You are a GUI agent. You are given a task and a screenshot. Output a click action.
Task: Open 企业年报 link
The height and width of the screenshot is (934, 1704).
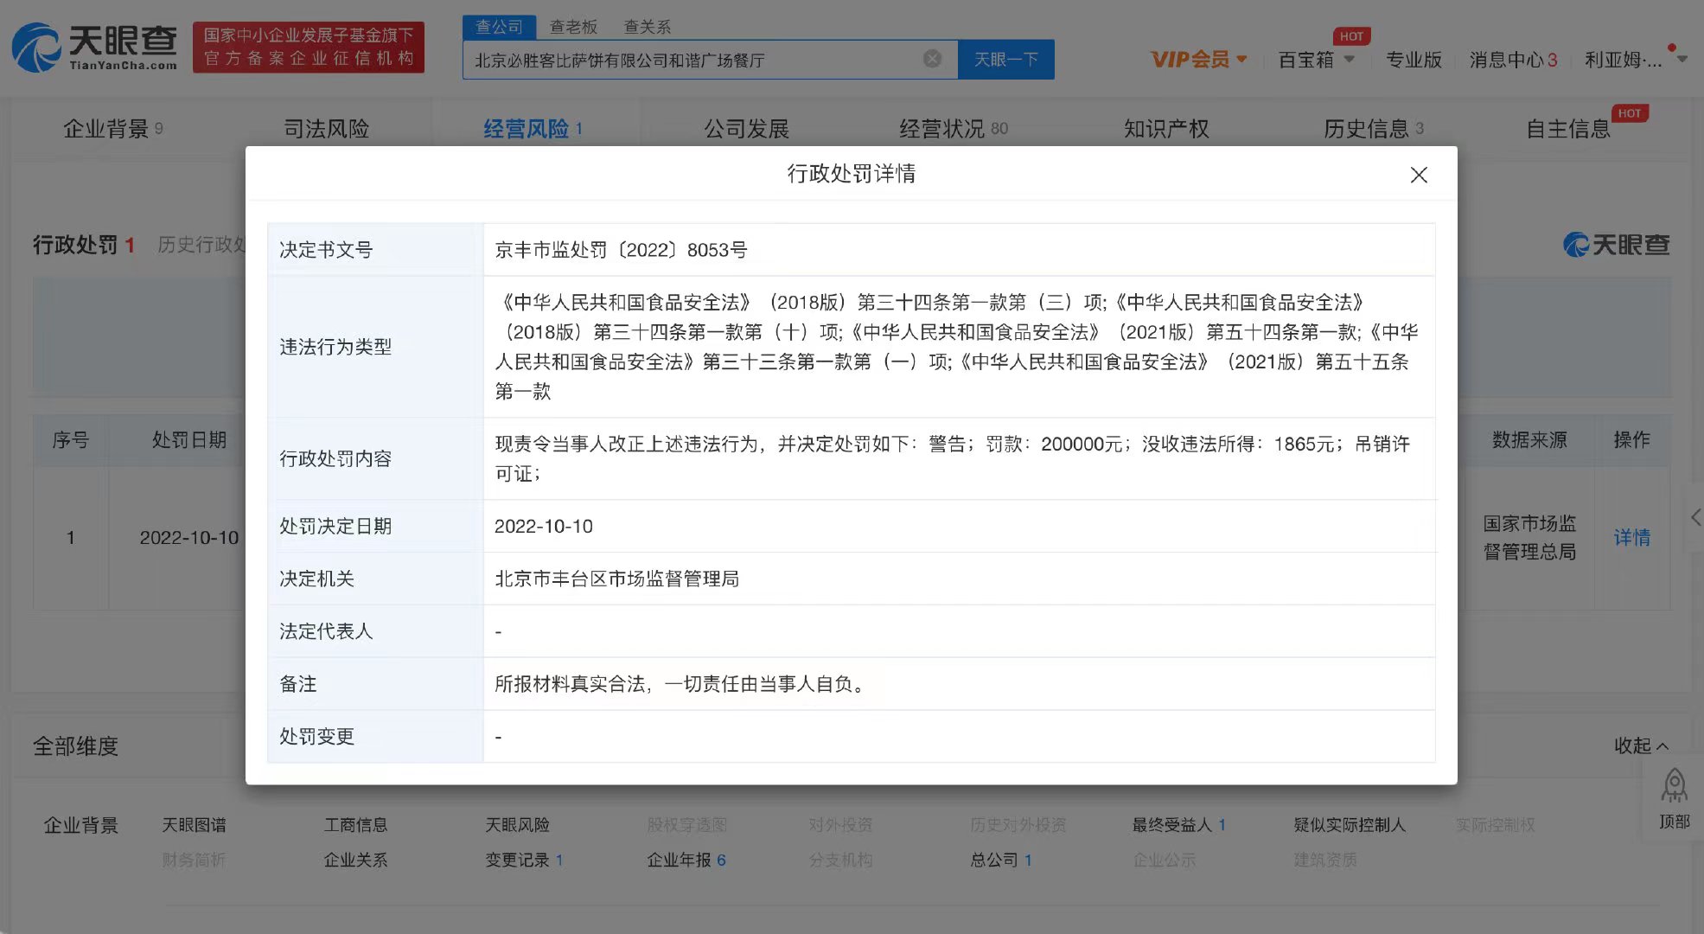pyautogui.click(x=686, y=860)
